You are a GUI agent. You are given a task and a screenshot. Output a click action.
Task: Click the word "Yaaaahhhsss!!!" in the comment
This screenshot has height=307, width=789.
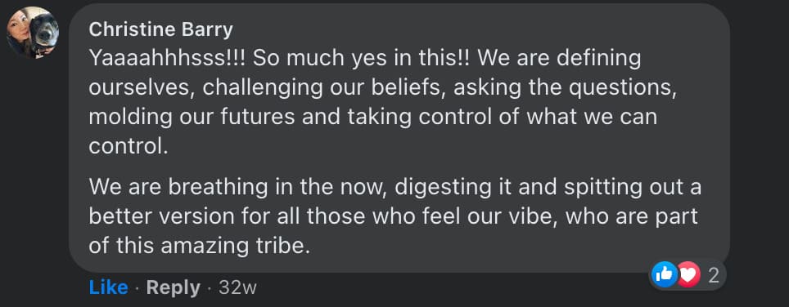(x=168, y=59)
